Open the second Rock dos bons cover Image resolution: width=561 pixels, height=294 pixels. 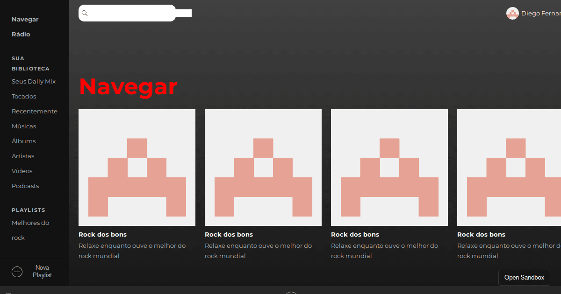tap(263, 168)
